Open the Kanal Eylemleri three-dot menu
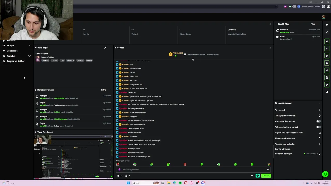Viewport: 331px width, 186px height. pos(319,103)
